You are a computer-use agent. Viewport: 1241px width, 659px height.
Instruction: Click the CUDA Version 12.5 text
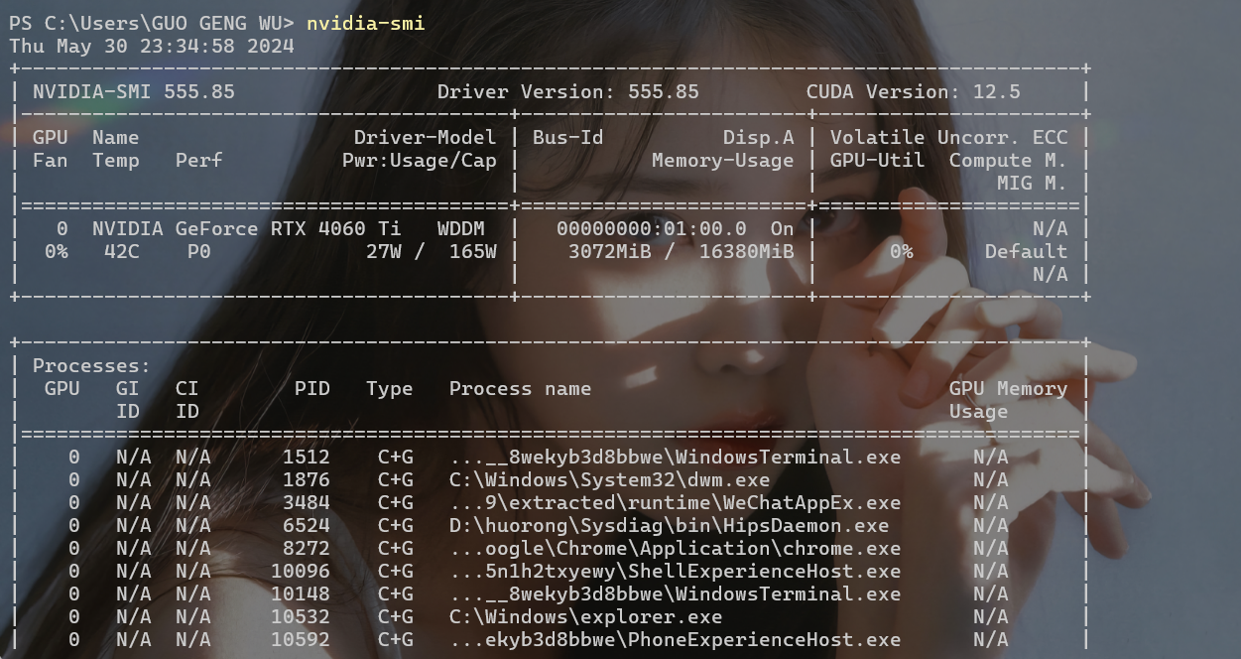(x=914, y=91)
